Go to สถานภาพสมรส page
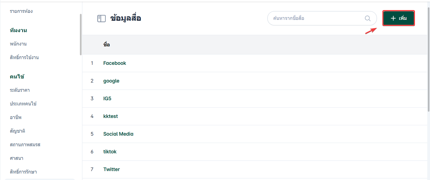Screen dimensions: 430x180 pos(25,144)
